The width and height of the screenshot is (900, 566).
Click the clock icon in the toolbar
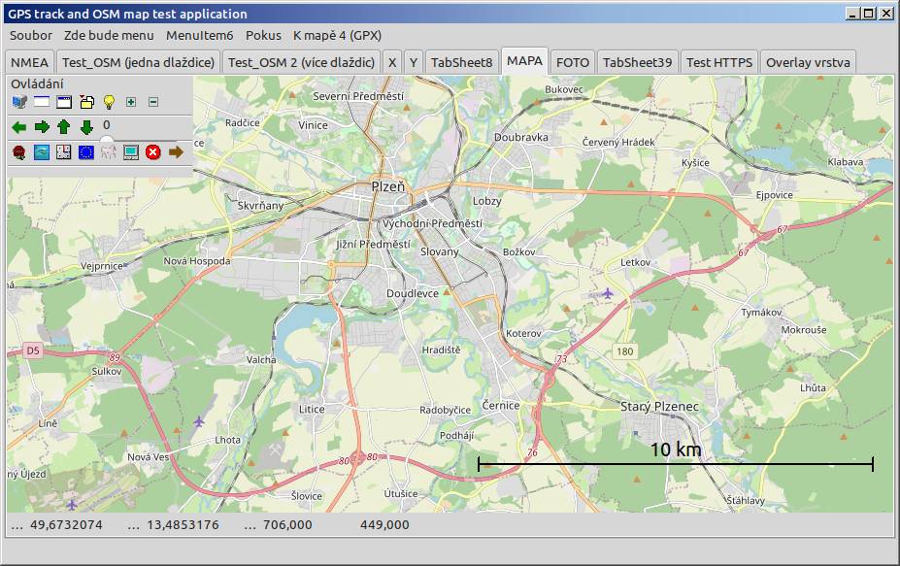click(64, 152)
